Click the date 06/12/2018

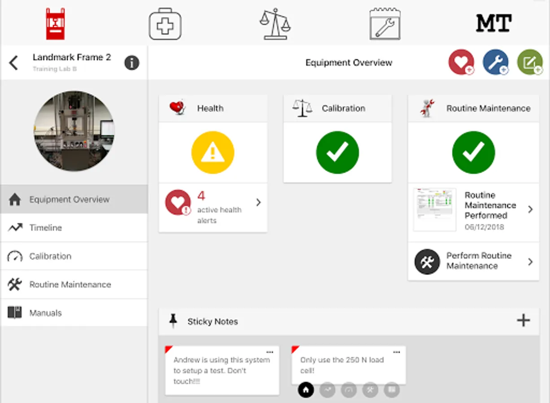point(485,227)
